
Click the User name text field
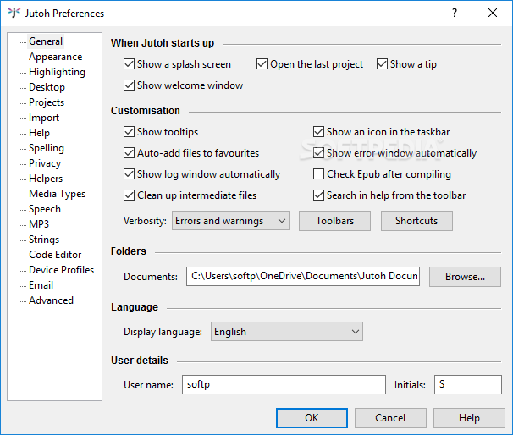[284, 384]
